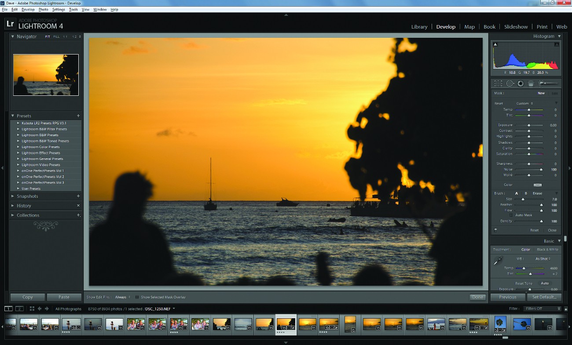Open the Photo menu
The image size is (572, 345).
[43, 9]
